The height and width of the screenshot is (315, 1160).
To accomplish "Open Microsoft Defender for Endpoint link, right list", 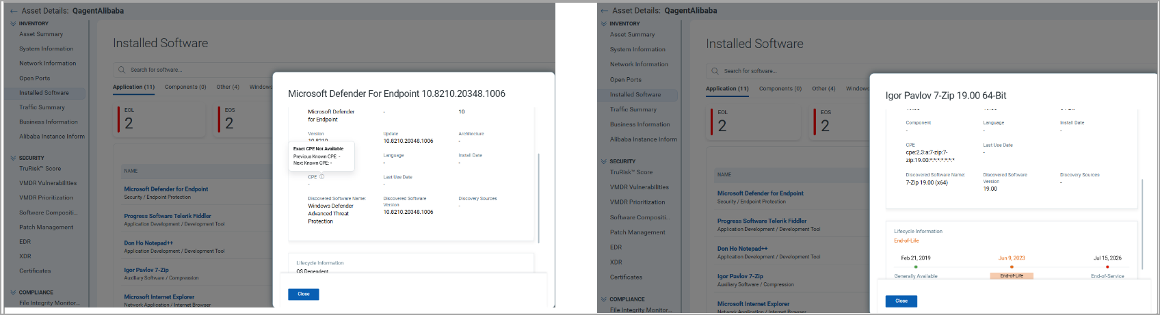I will tap(761, 193).
